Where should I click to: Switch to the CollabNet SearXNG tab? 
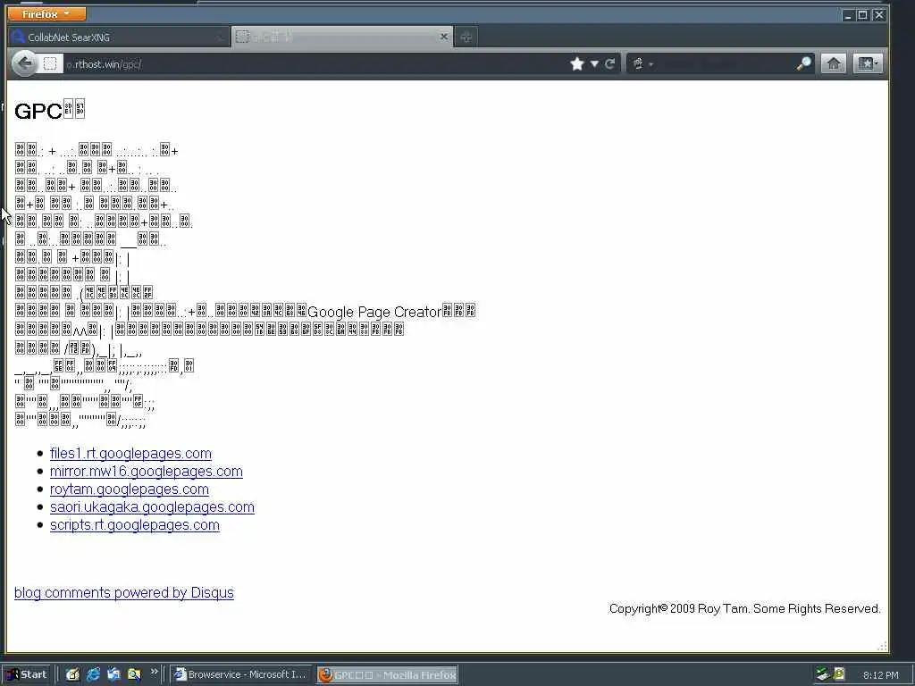119,38
